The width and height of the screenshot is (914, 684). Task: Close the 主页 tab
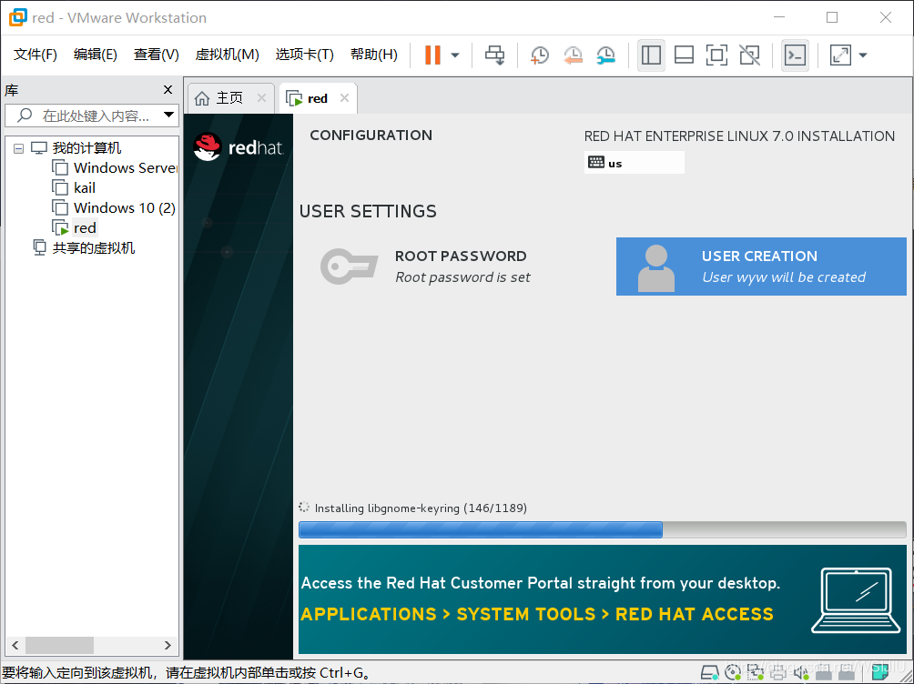tap(261, 98)
